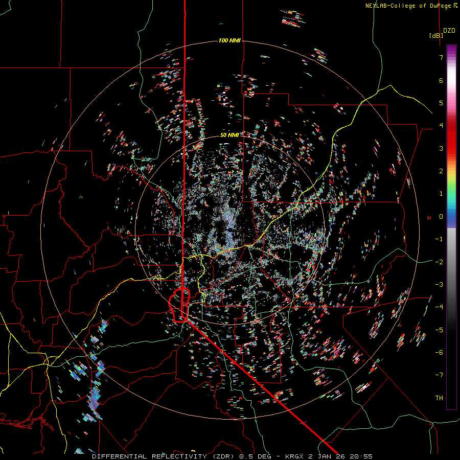Select the DZD legend title
This screenshot has width=460, height=460.
point(449,31)
